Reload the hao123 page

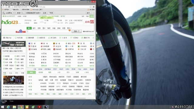(x=9, y=7)
